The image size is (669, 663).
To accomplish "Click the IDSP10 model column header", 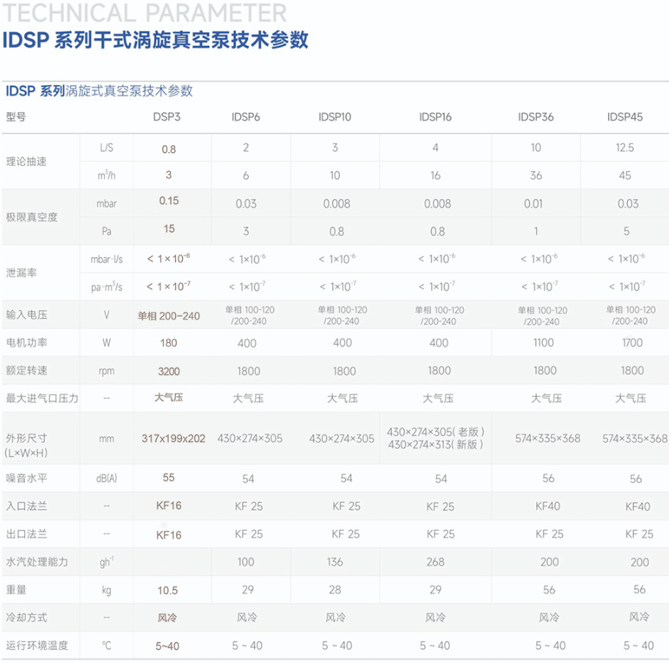I will coord(335,117).
